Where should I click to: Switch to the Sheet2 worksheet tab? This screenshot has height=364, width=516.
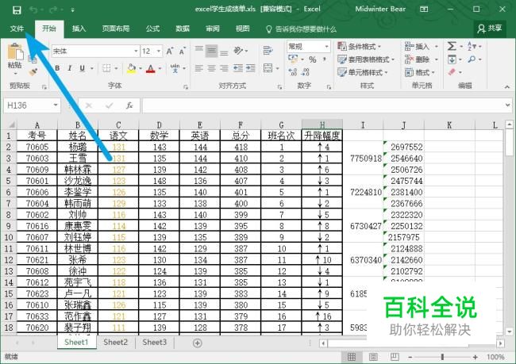click(x=115, y=343)
